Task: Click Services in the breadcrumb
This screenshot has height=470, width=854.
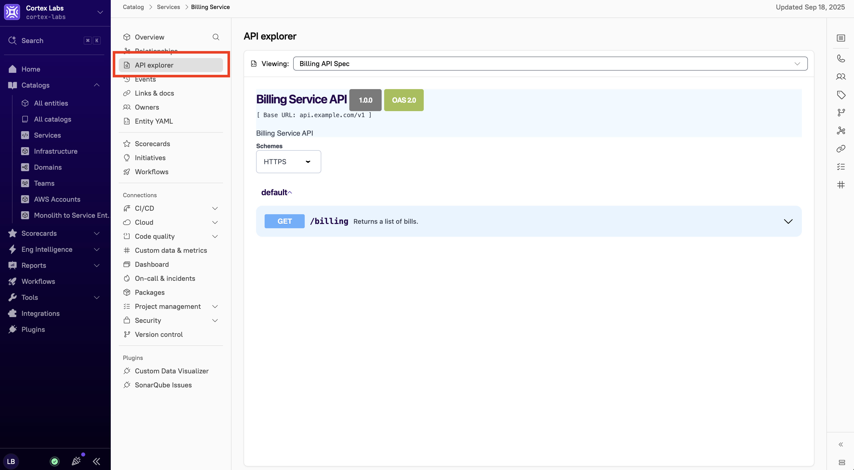Action: pos(168,7)
